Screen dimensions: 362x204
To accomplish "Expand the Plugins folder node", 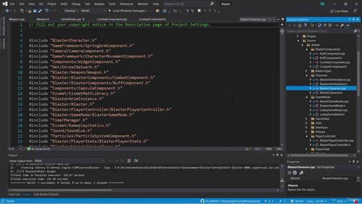I will pyautogui.click(x=298, y=36).
